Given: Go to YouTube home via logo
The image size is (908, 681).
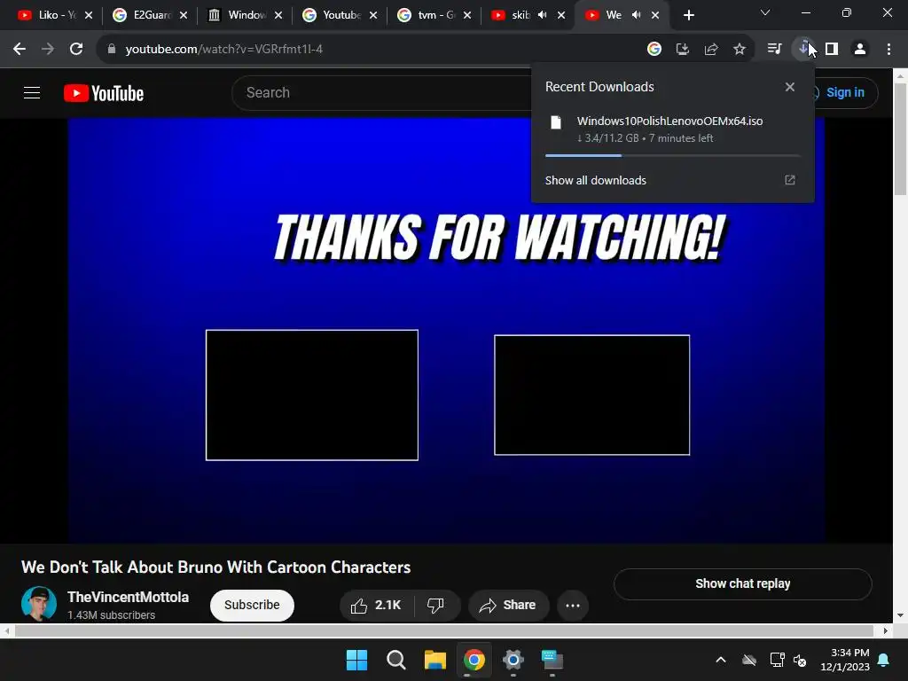Looking at the screenshot, I should (104, 93).
